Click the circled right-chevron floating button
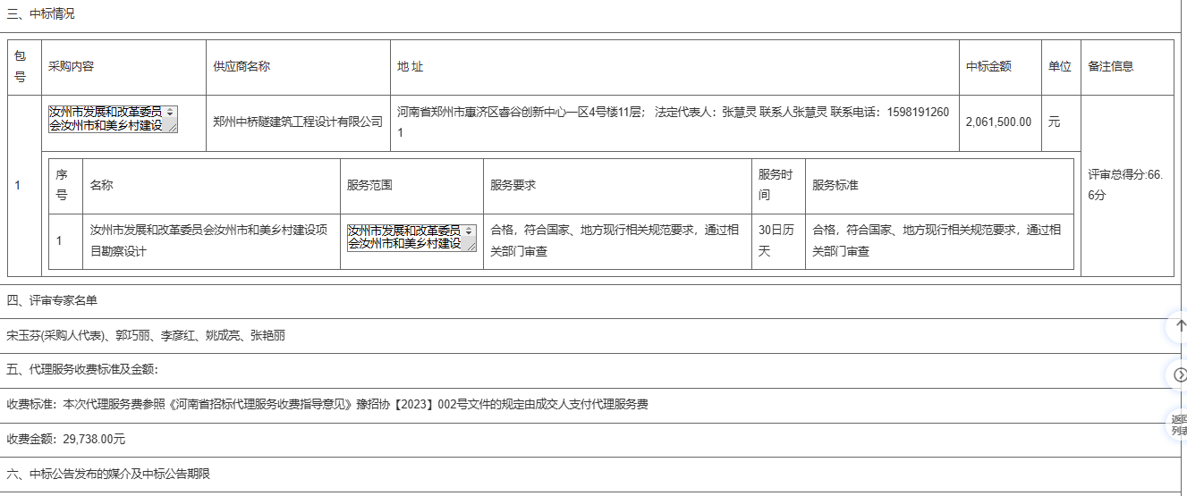The height and width of the screenshot is (496, 1187). [x=1180, y=374]
